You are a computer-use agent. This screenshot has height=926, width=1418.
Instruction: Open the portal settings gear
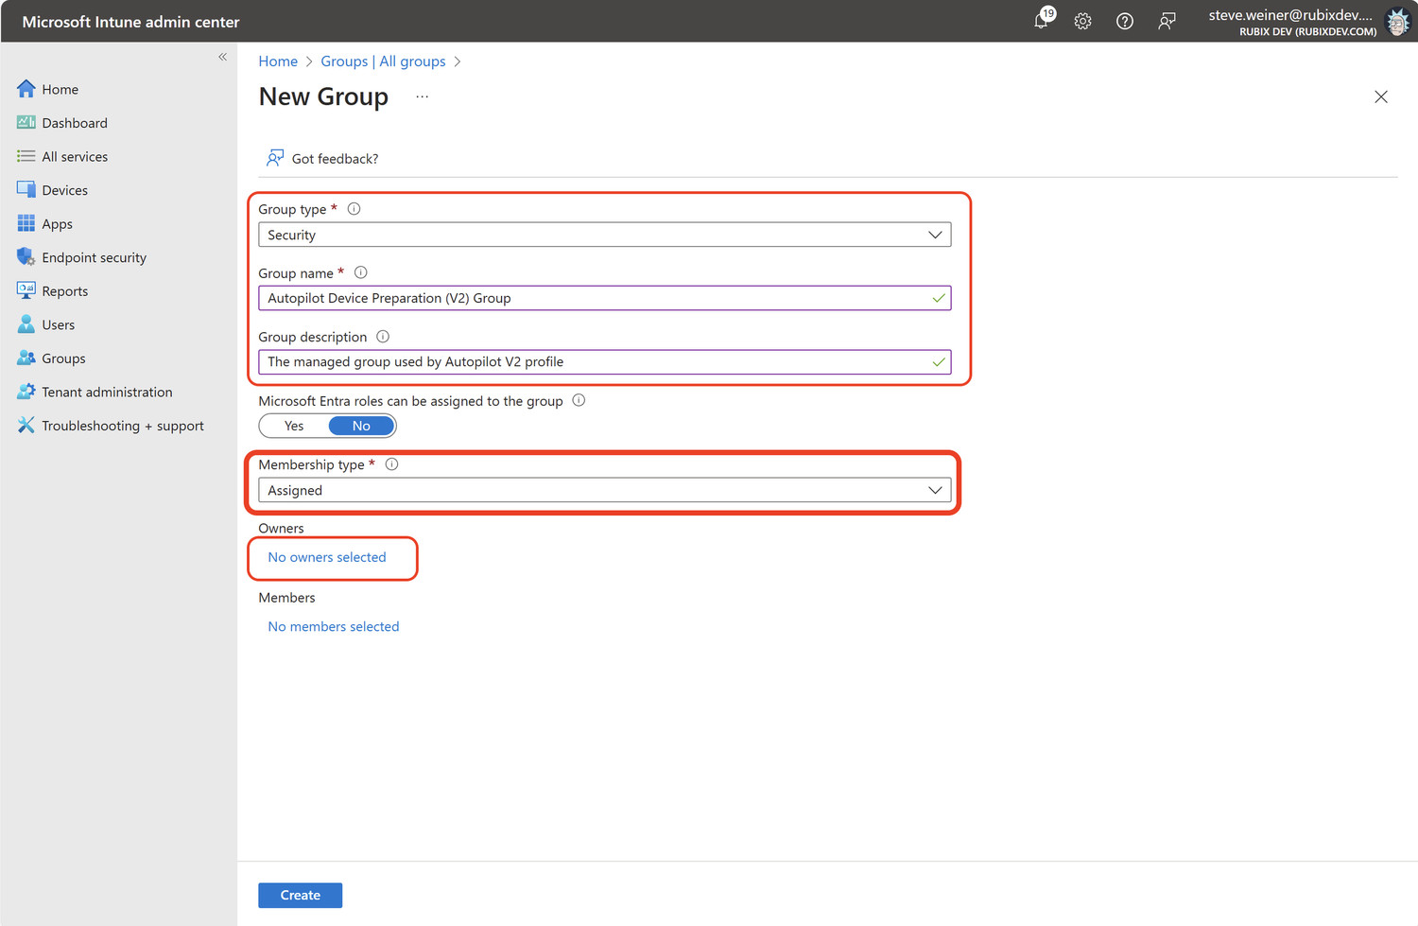tap(1082, 21)
